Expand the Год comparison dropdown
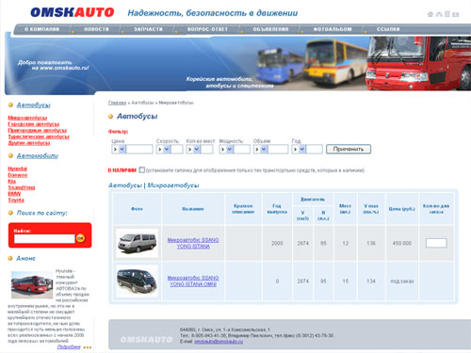 [x=301, y=149]
